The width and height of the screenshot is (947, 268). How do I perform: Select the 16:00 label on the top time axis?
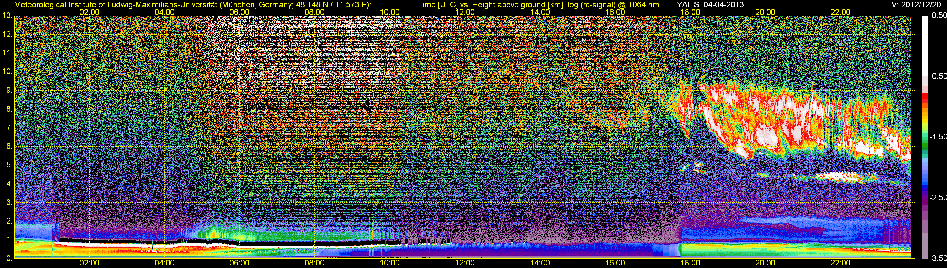click(x=615, y=12)
